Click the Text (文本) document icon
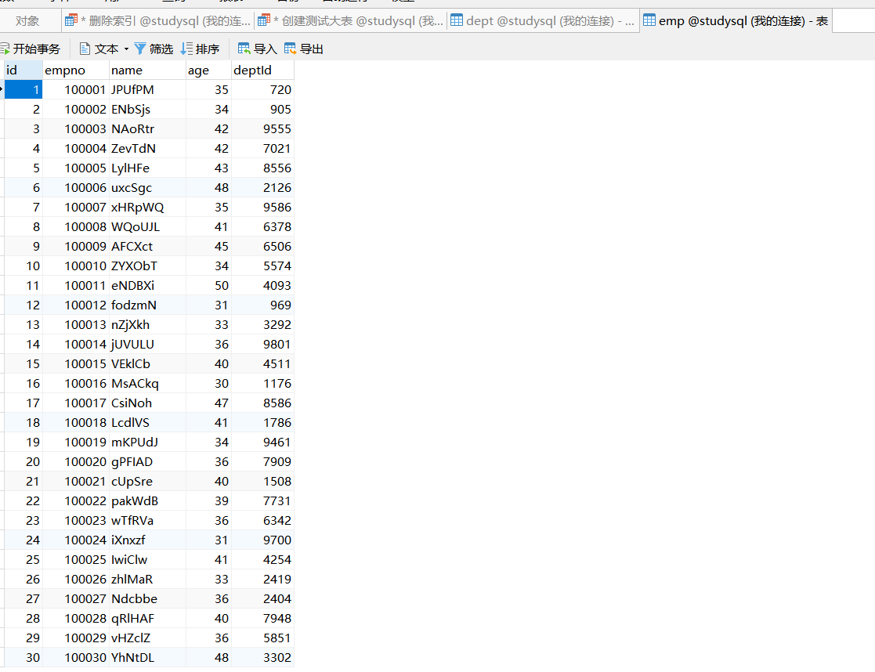This screenshot has width=875, height=672. tap(85, 49)
